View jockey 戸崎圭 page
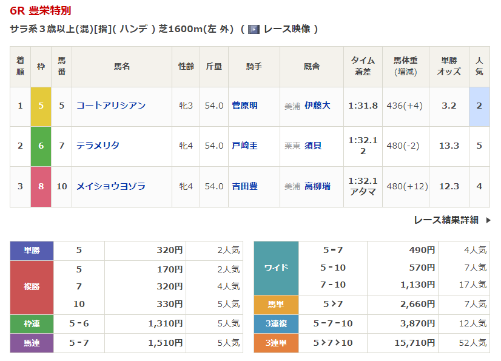501x361 pixels. pos(245,146)
